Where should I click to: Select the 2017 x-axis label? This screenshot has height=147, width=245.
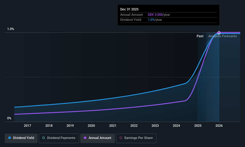point(27,126)
